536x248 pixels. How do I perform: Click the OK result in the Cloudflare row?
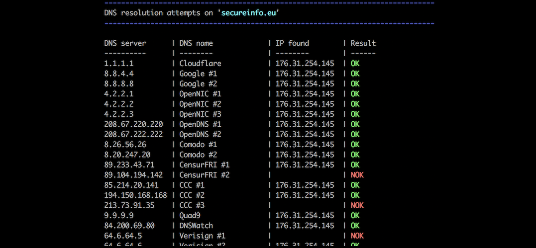355,64
